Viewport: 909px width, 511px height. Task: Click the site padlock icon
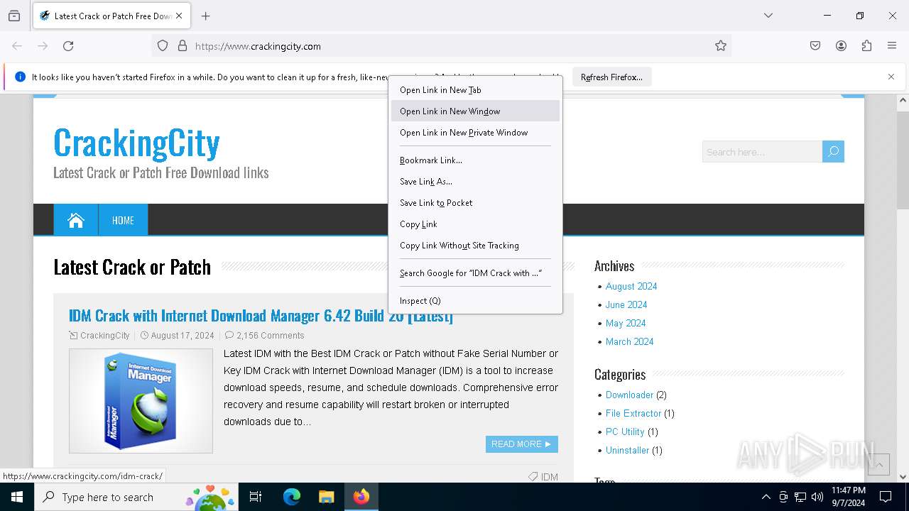tap(183, 46)
